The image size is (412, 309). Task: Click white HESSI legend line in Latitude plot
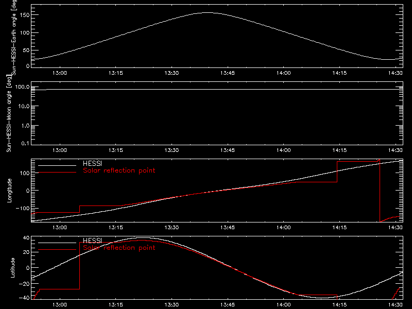click(57, 243)
